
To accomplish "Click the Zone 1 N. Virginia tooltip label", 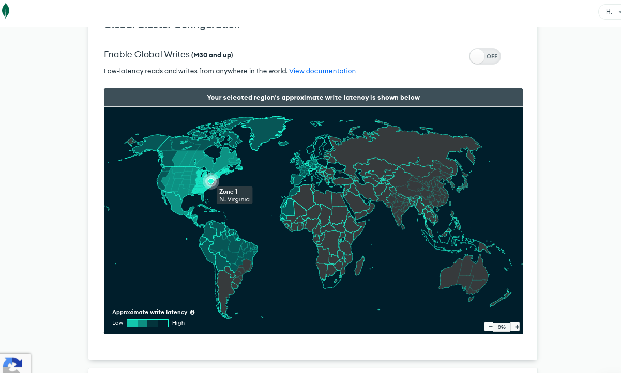I will click(234, 195).
